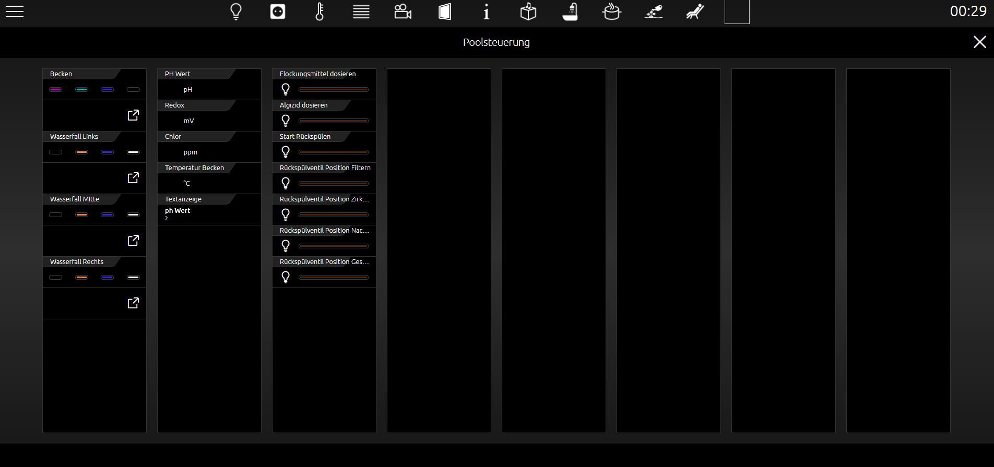Screen dimensions: 994x467
Task: Open Wasserfall Rechts detail popup icon
Action: click(134, 303)
